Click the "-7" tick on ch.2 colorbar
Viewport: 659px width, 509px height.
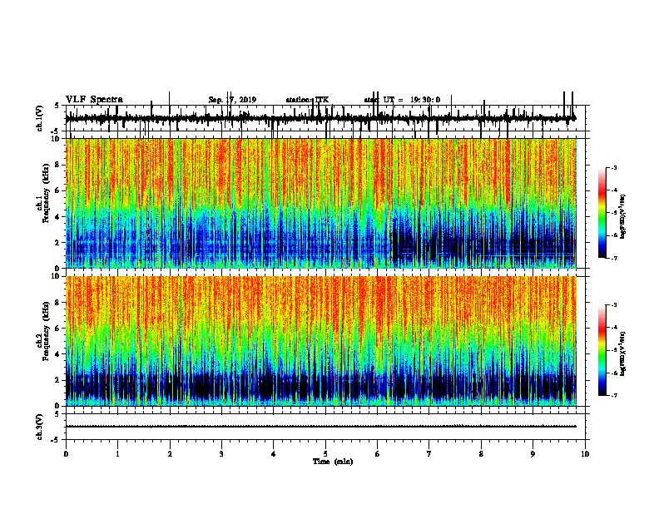pyautogui.click(x=613, y=395)
